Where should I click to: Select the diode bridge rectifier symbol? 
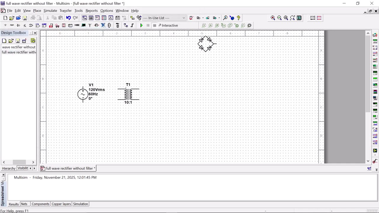(207, 44)
